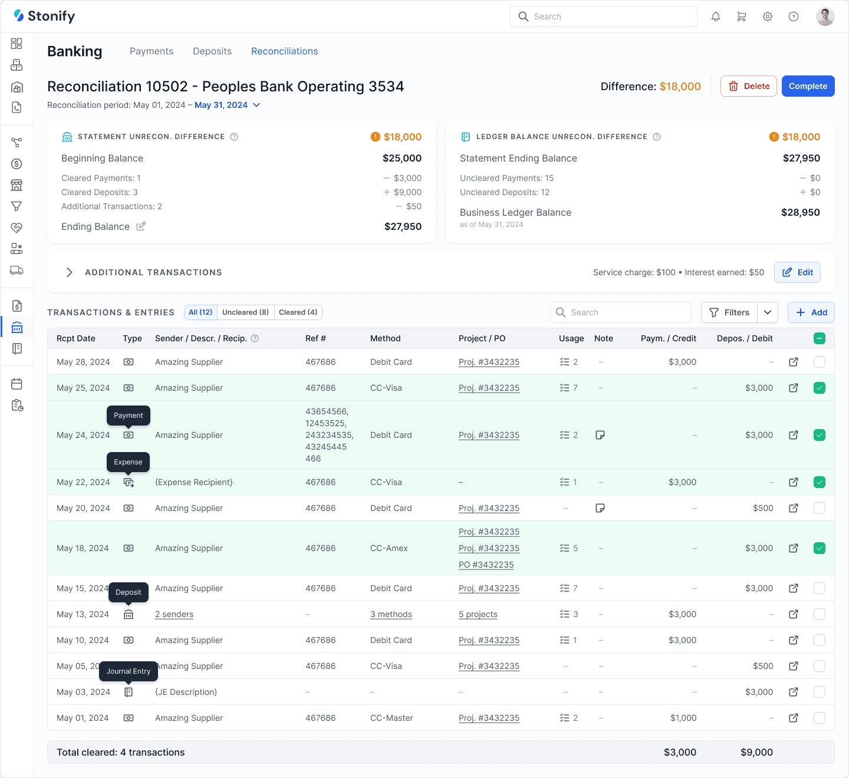
Task: Open the dashboard icon in the sidebar
Action: 17,43
